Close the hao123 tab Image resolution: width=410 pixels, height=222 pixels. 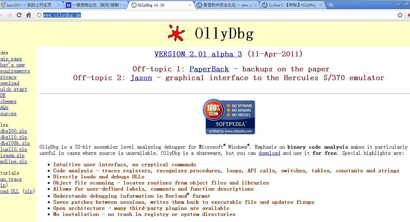(x=59, y=5)
